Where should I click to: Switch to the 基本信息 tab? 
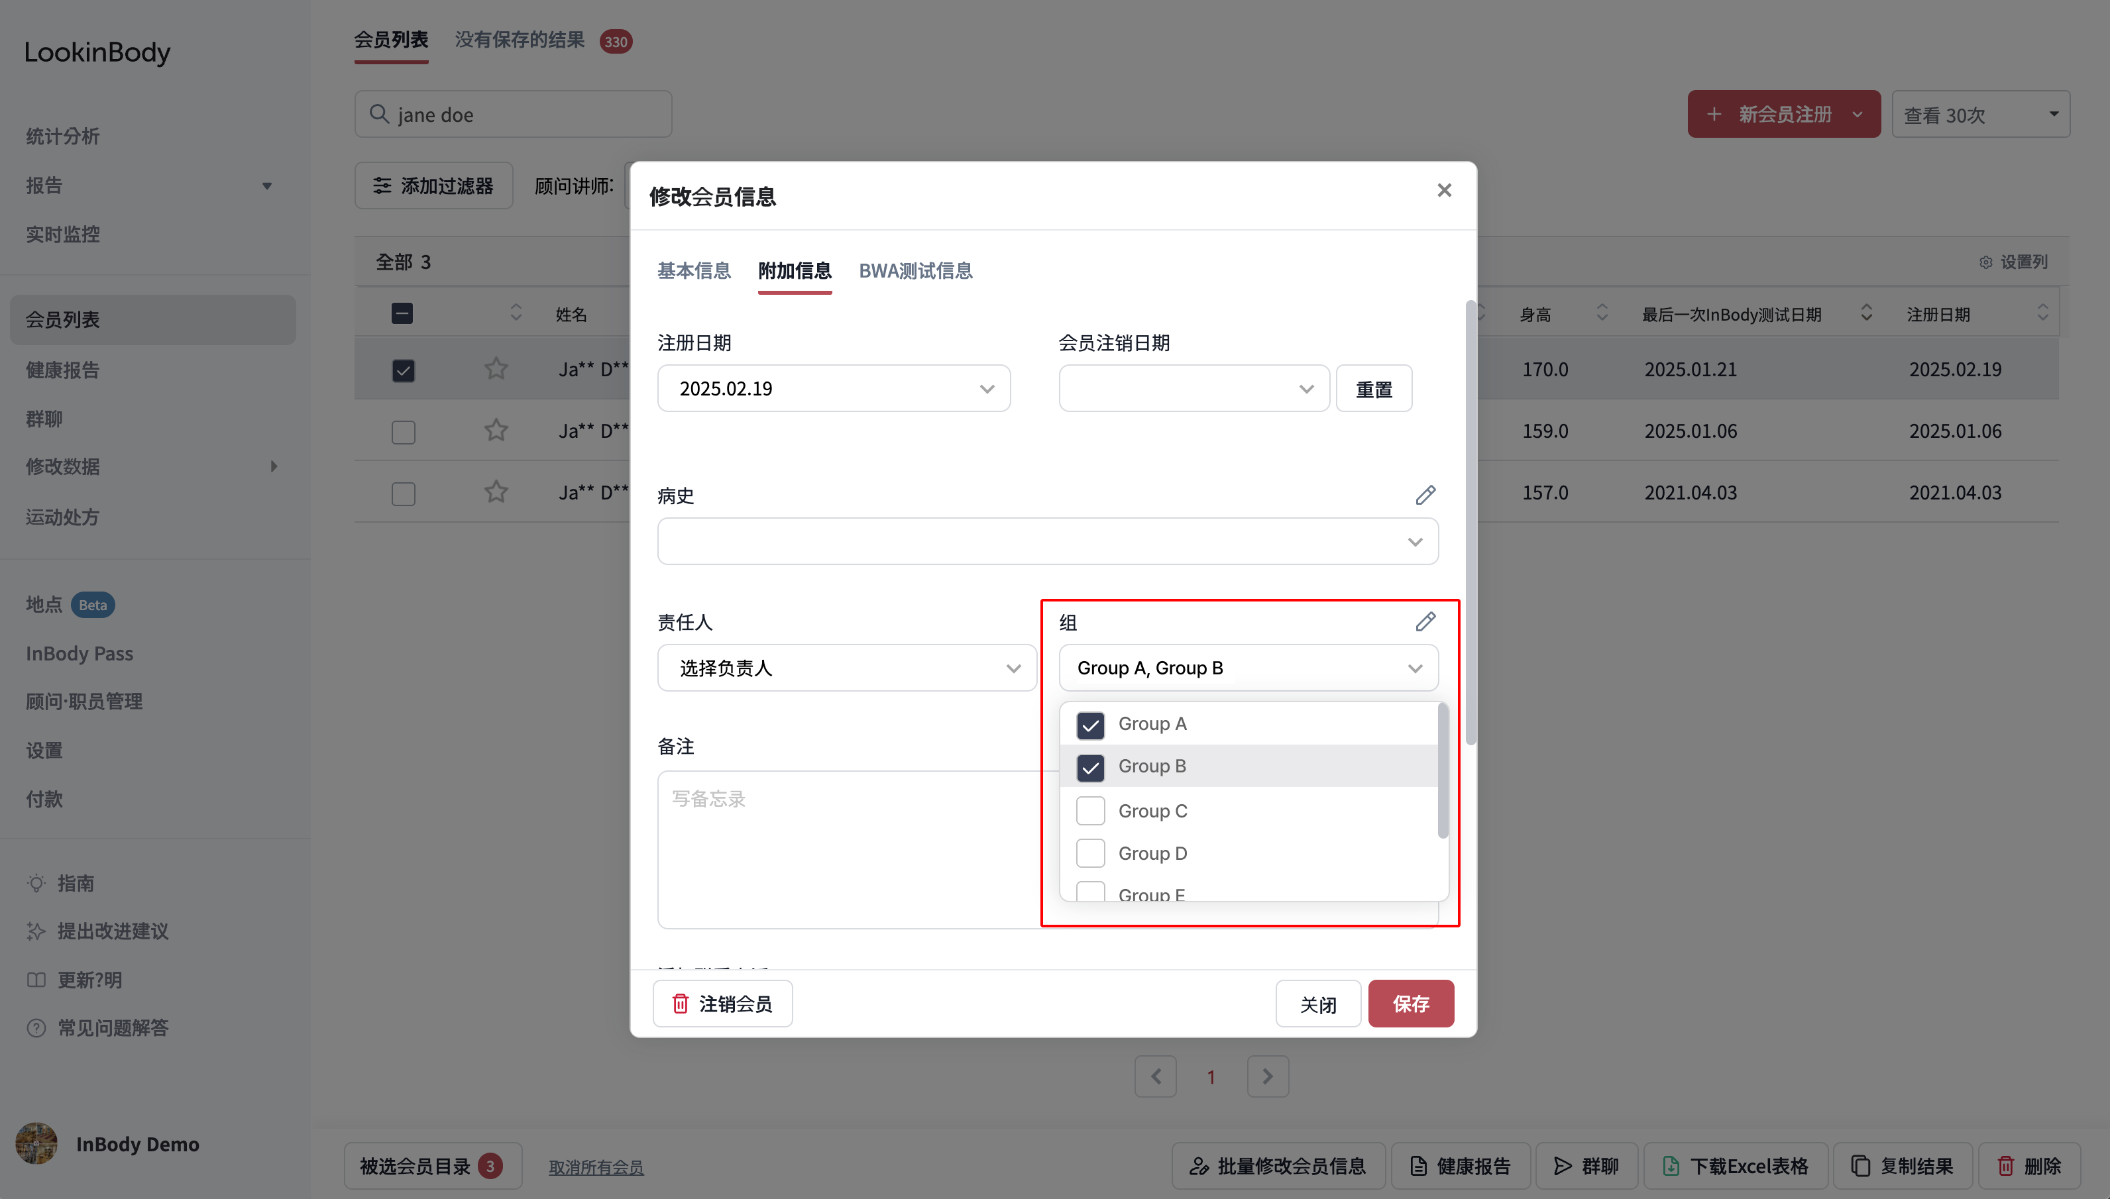click(693, 271)
